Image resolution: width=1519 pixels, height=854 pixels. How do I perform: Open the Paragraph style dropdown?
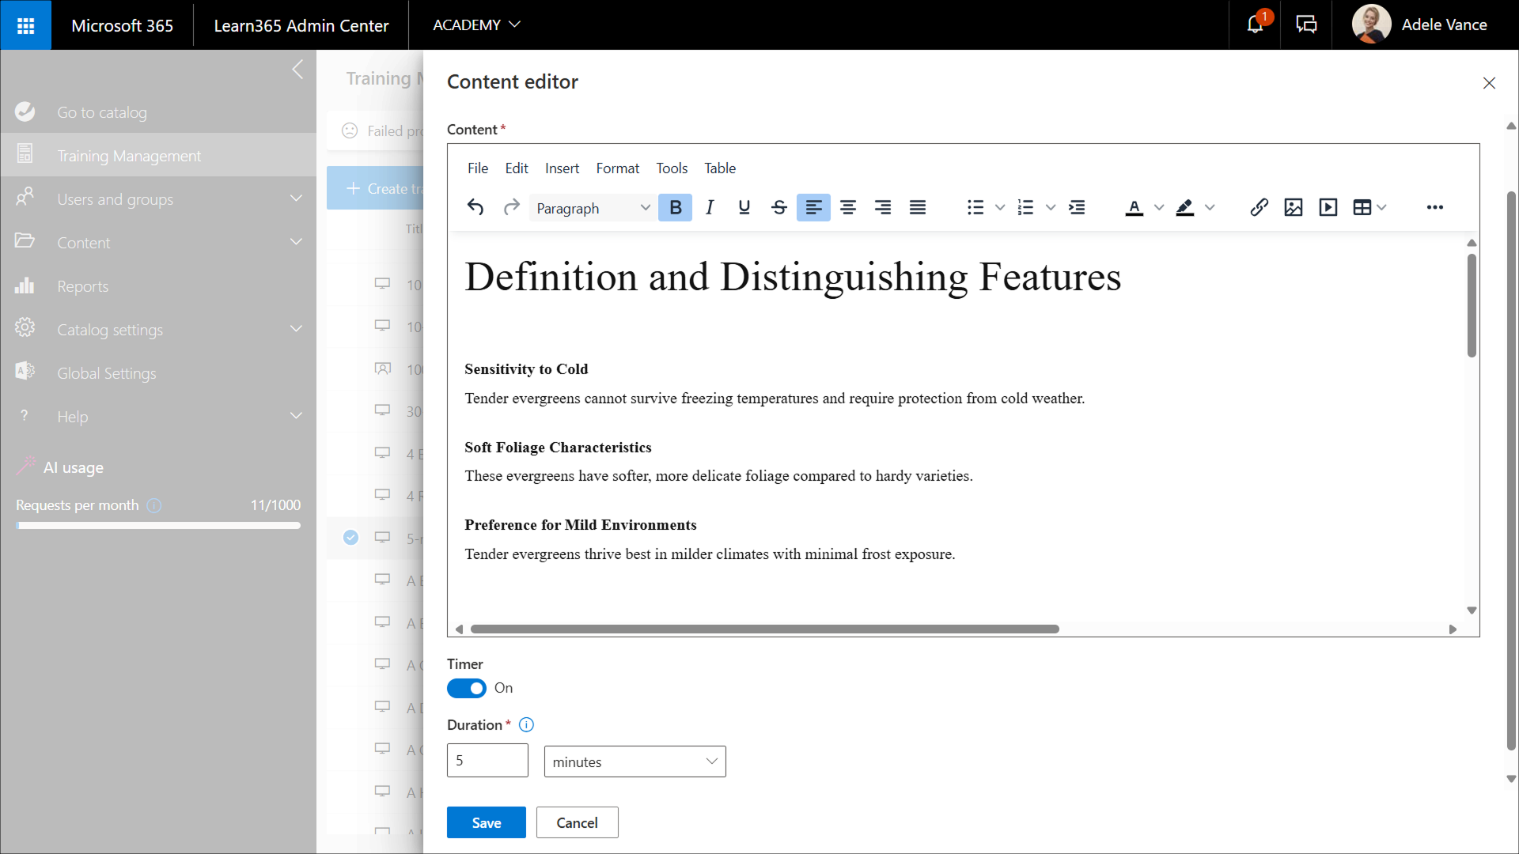(592, 208)
